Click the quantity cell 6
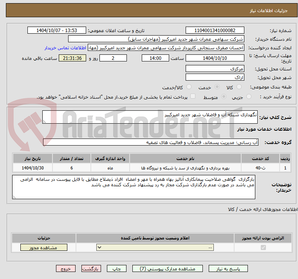 pyautogui.click(x=71, y=168)
